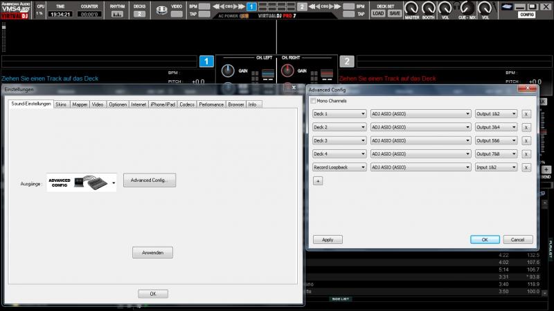
Task: Enable the Mono Channels checkbox
Action: [x=313, y=101]
